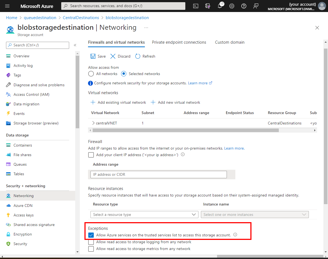
Task: Check Allow read access to storage logging
Action: pos(91,242)
